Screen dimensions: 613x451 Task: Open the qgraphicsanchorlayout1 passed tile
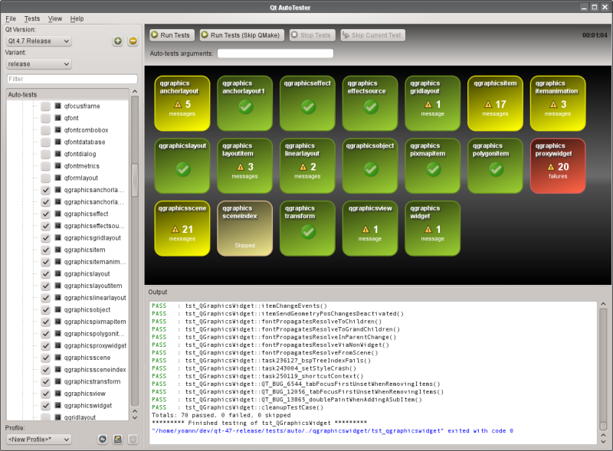coord(244,103)
